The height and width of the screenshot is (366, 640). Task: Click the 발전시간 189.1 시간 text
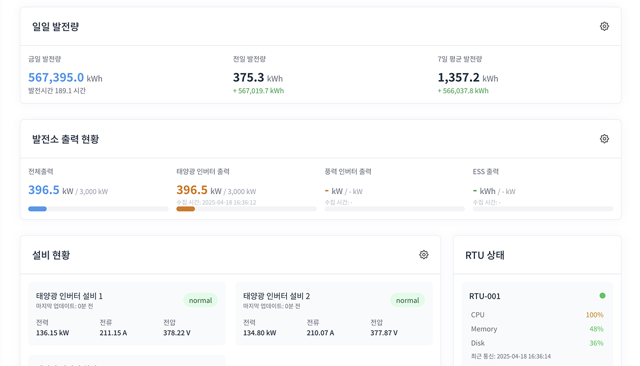[57, 91]
